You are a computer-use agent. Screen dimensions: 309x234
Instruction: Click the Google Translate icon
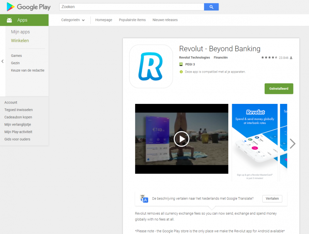coord(144,198)
